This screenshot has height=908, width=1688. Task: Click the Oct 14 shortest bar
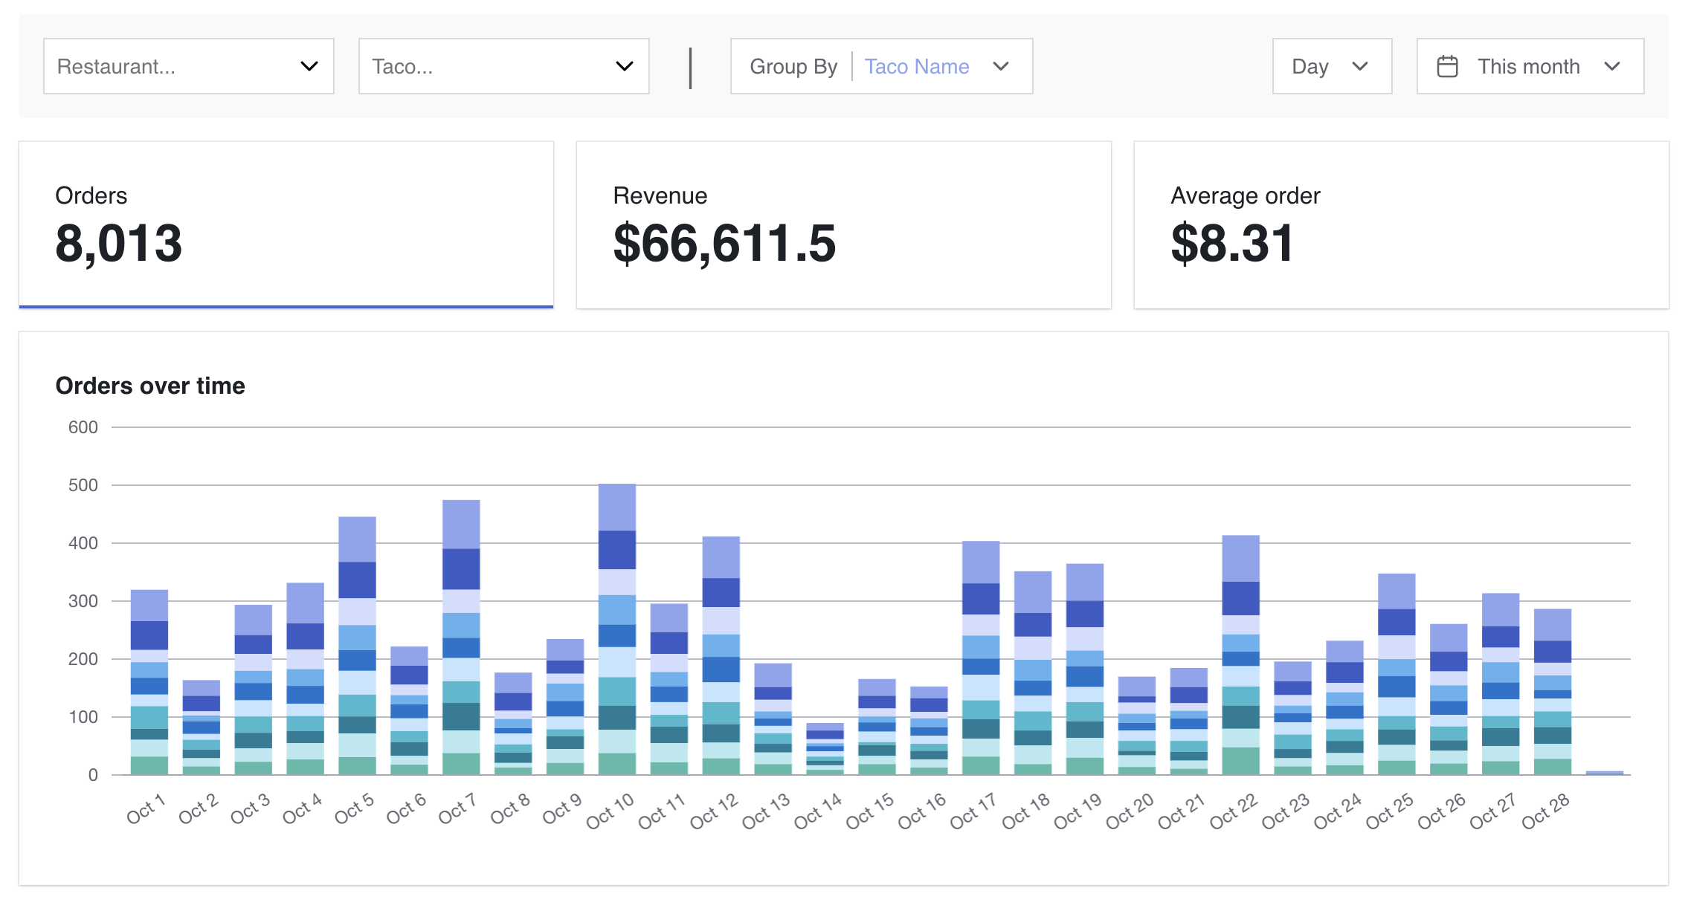tap(825, 749)
